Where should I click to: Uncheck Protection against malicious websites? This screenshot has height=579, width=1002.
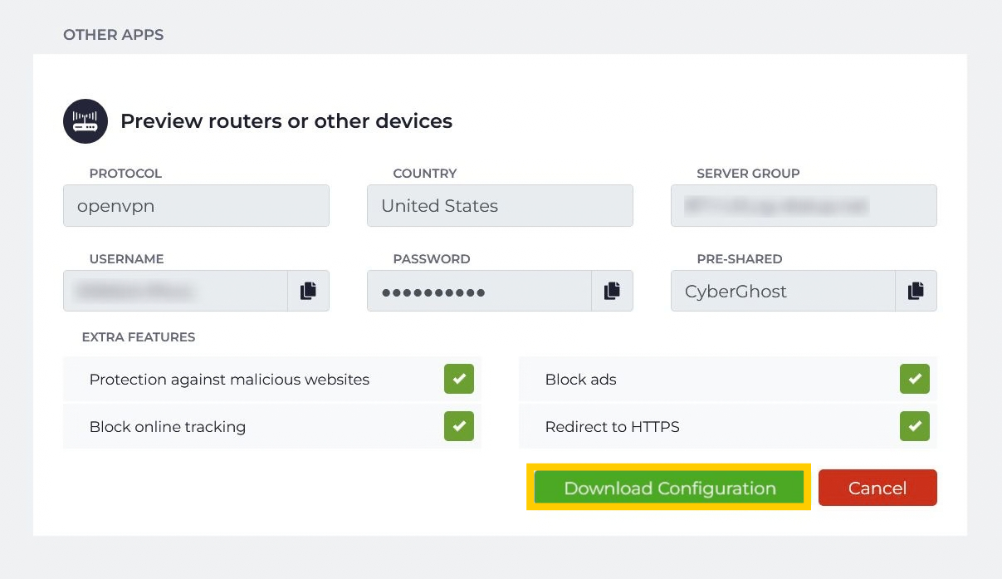pos(459,379)
